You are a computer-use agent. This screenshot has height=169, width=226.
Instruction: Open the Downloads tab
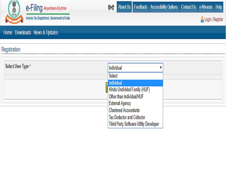click(x=23, y=33)
